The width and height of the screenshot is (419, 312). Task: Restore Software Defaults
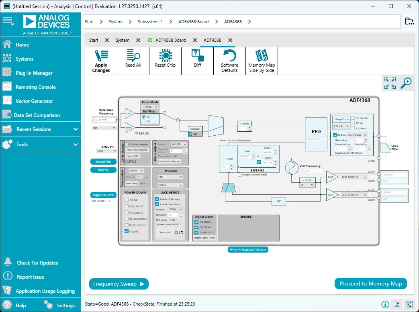tap(229, 55)
